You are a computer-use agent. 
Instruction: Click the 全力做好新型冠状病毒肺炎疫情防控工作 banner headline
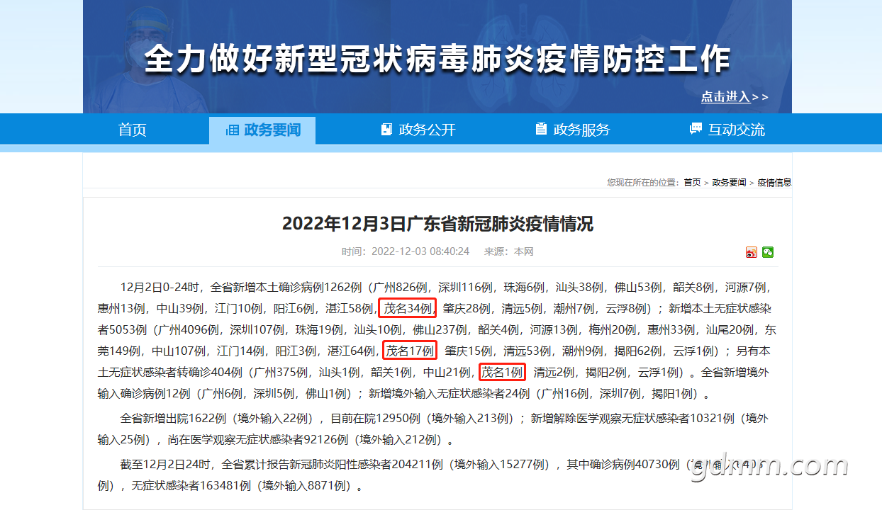(x=437, y=59)
